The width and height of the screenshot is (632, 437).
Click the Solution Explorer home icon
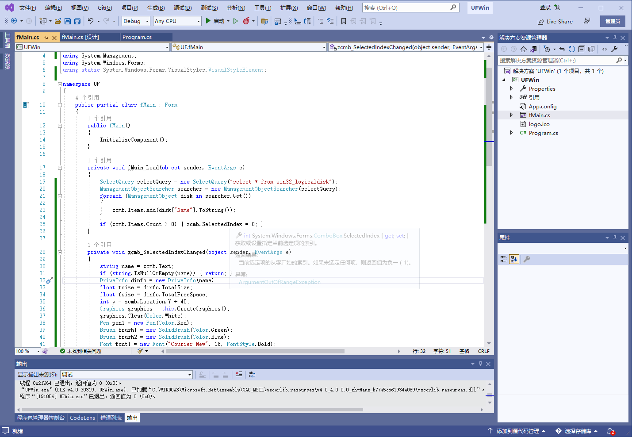524,49
